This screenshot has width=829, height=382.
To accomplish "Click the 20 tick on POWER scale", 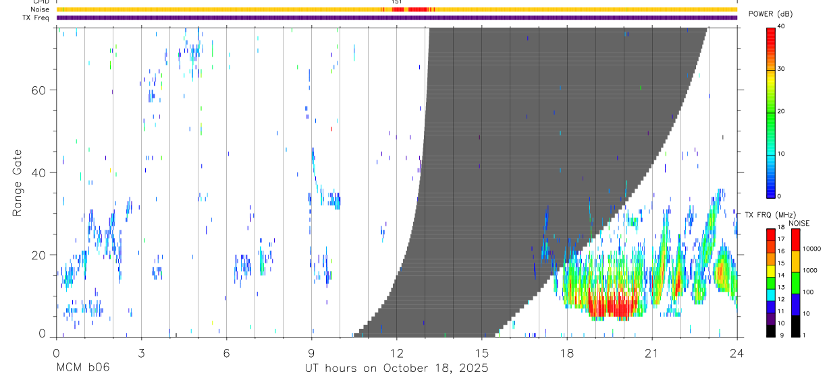I will pyautogui.click(x=782, y=112).
